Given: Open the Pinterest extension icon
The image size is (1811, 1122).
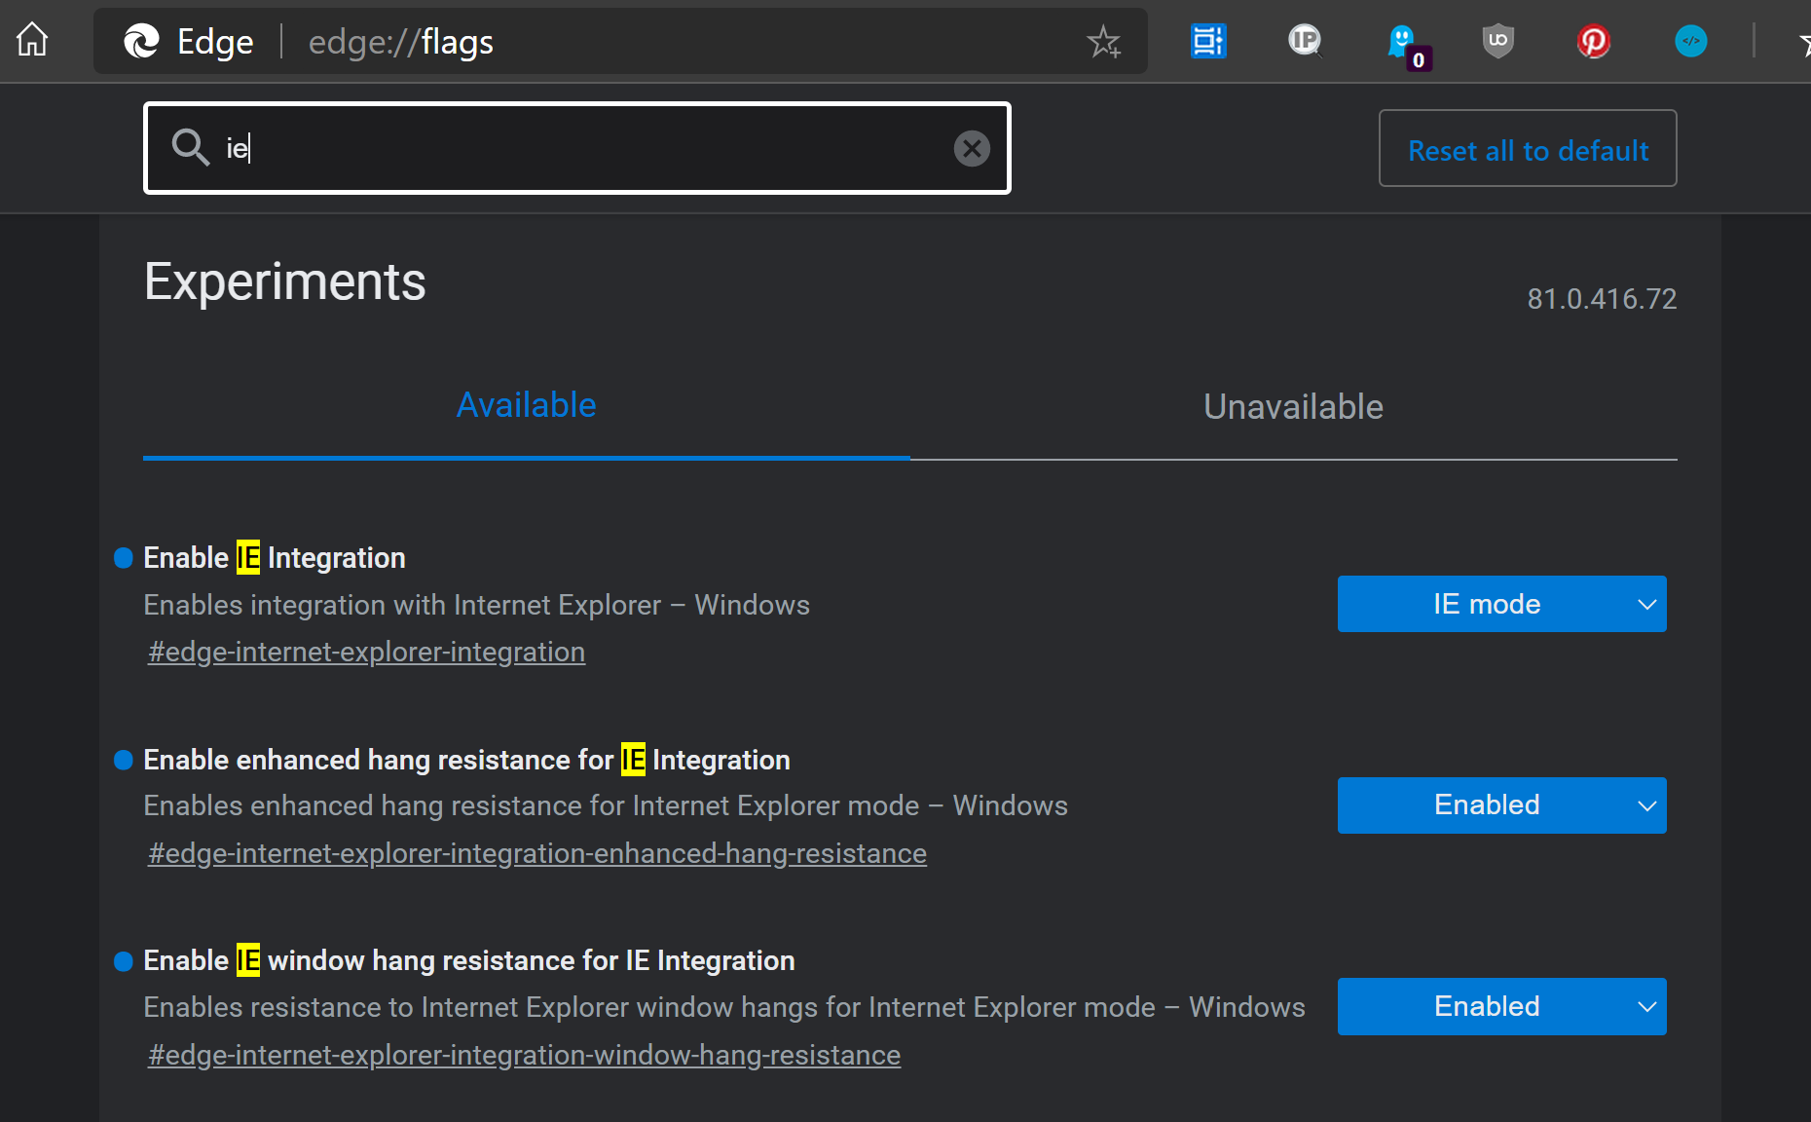Looking at the screenshot, I should [x=1593, y=41].
